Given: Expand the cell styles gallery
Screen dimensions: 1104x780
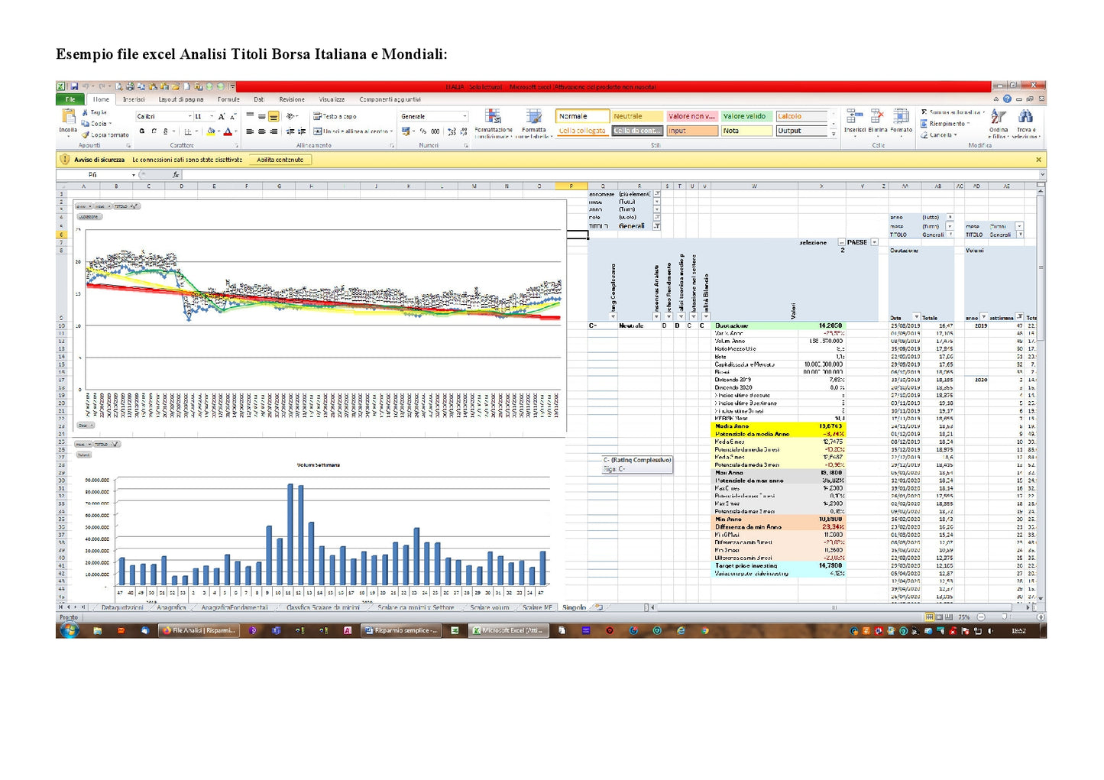Looking at the screenshot, I should pos(834,134).
